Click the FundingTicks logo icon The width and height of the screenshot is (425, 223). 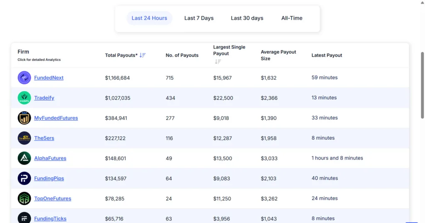click(24, 218)
